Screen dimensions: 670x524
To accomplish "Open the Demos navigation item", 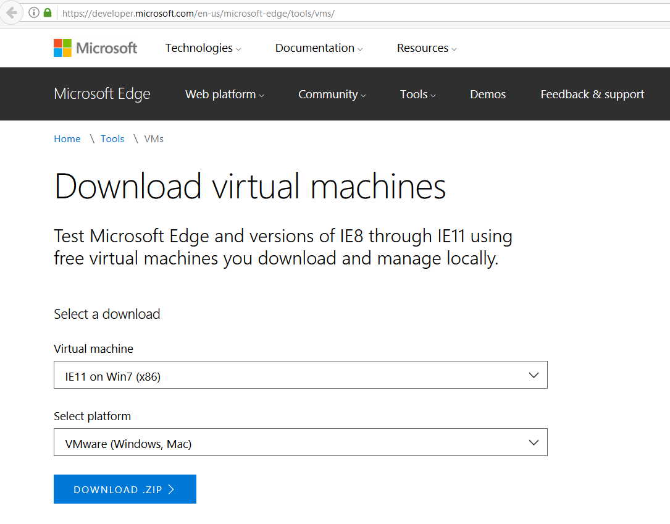I will click(488, 94).
